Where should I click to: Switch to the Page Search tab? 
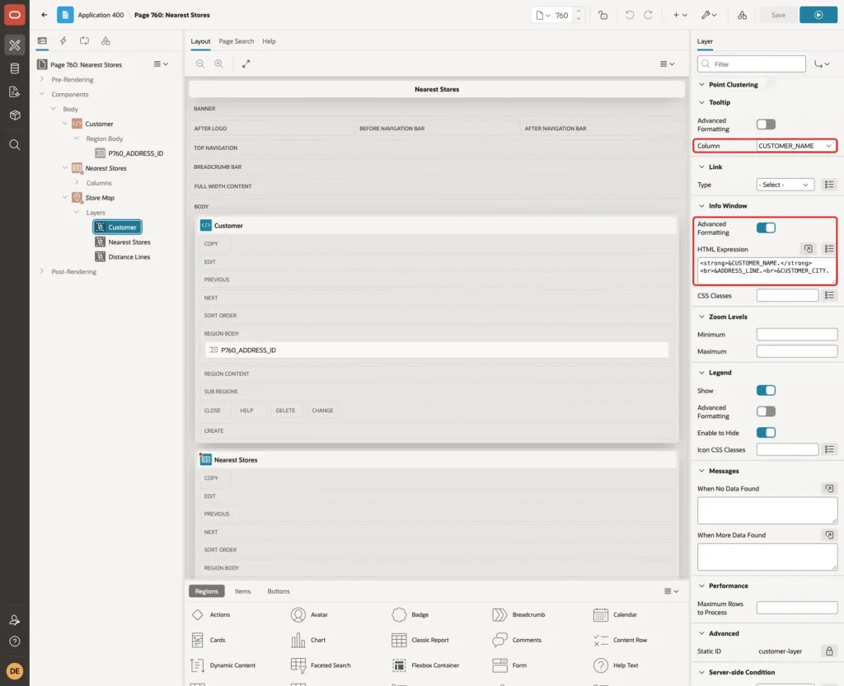click(x=236, y=41)
